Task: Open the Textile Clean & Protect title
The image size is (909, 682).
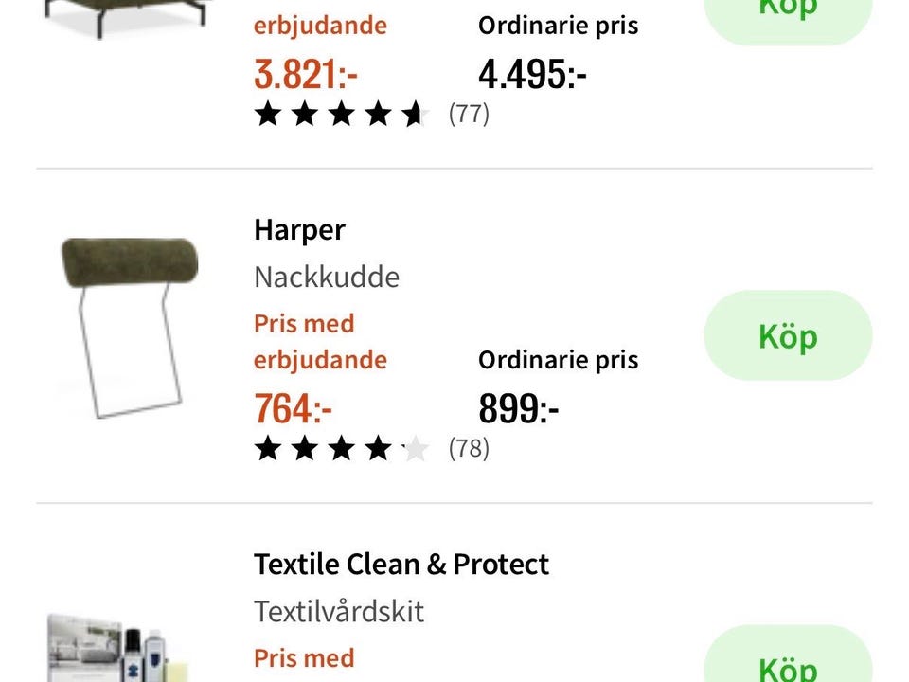Action: [x=401, y=565]
